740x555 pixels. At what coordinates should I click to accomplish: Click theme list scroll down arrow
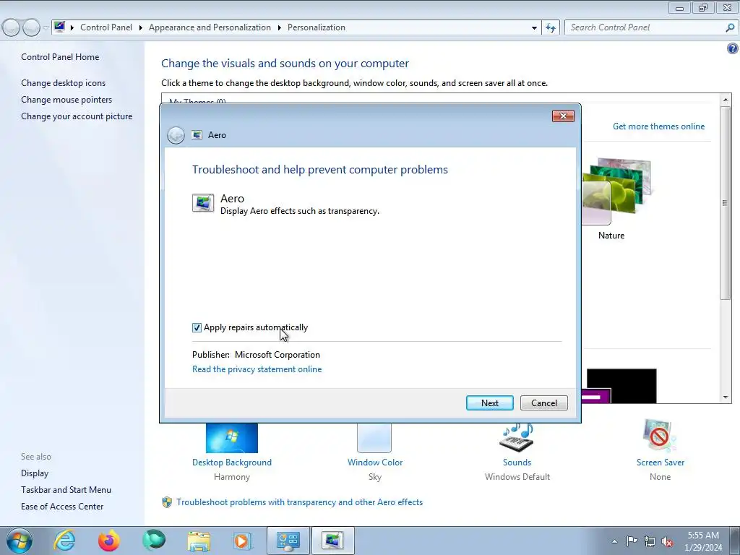[726, 397]
